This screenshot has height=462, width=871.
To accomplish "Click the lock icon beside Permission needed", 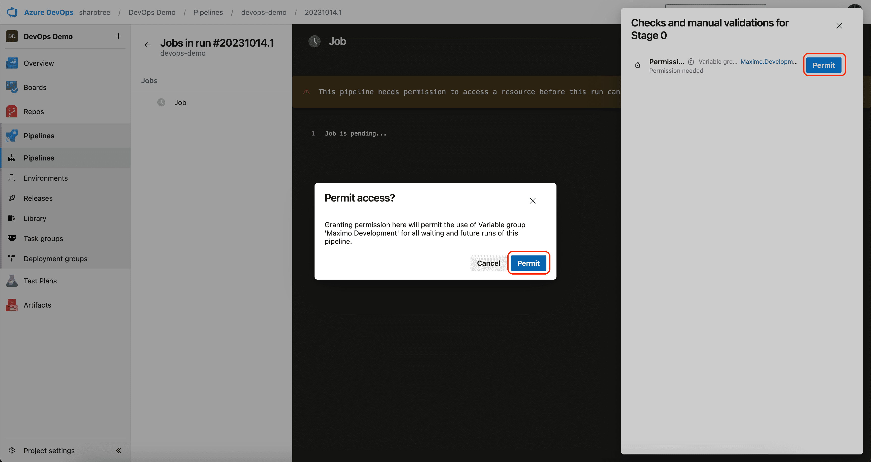I will (638, 65).
